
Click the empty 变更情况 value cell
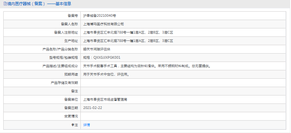coord(183,116)
